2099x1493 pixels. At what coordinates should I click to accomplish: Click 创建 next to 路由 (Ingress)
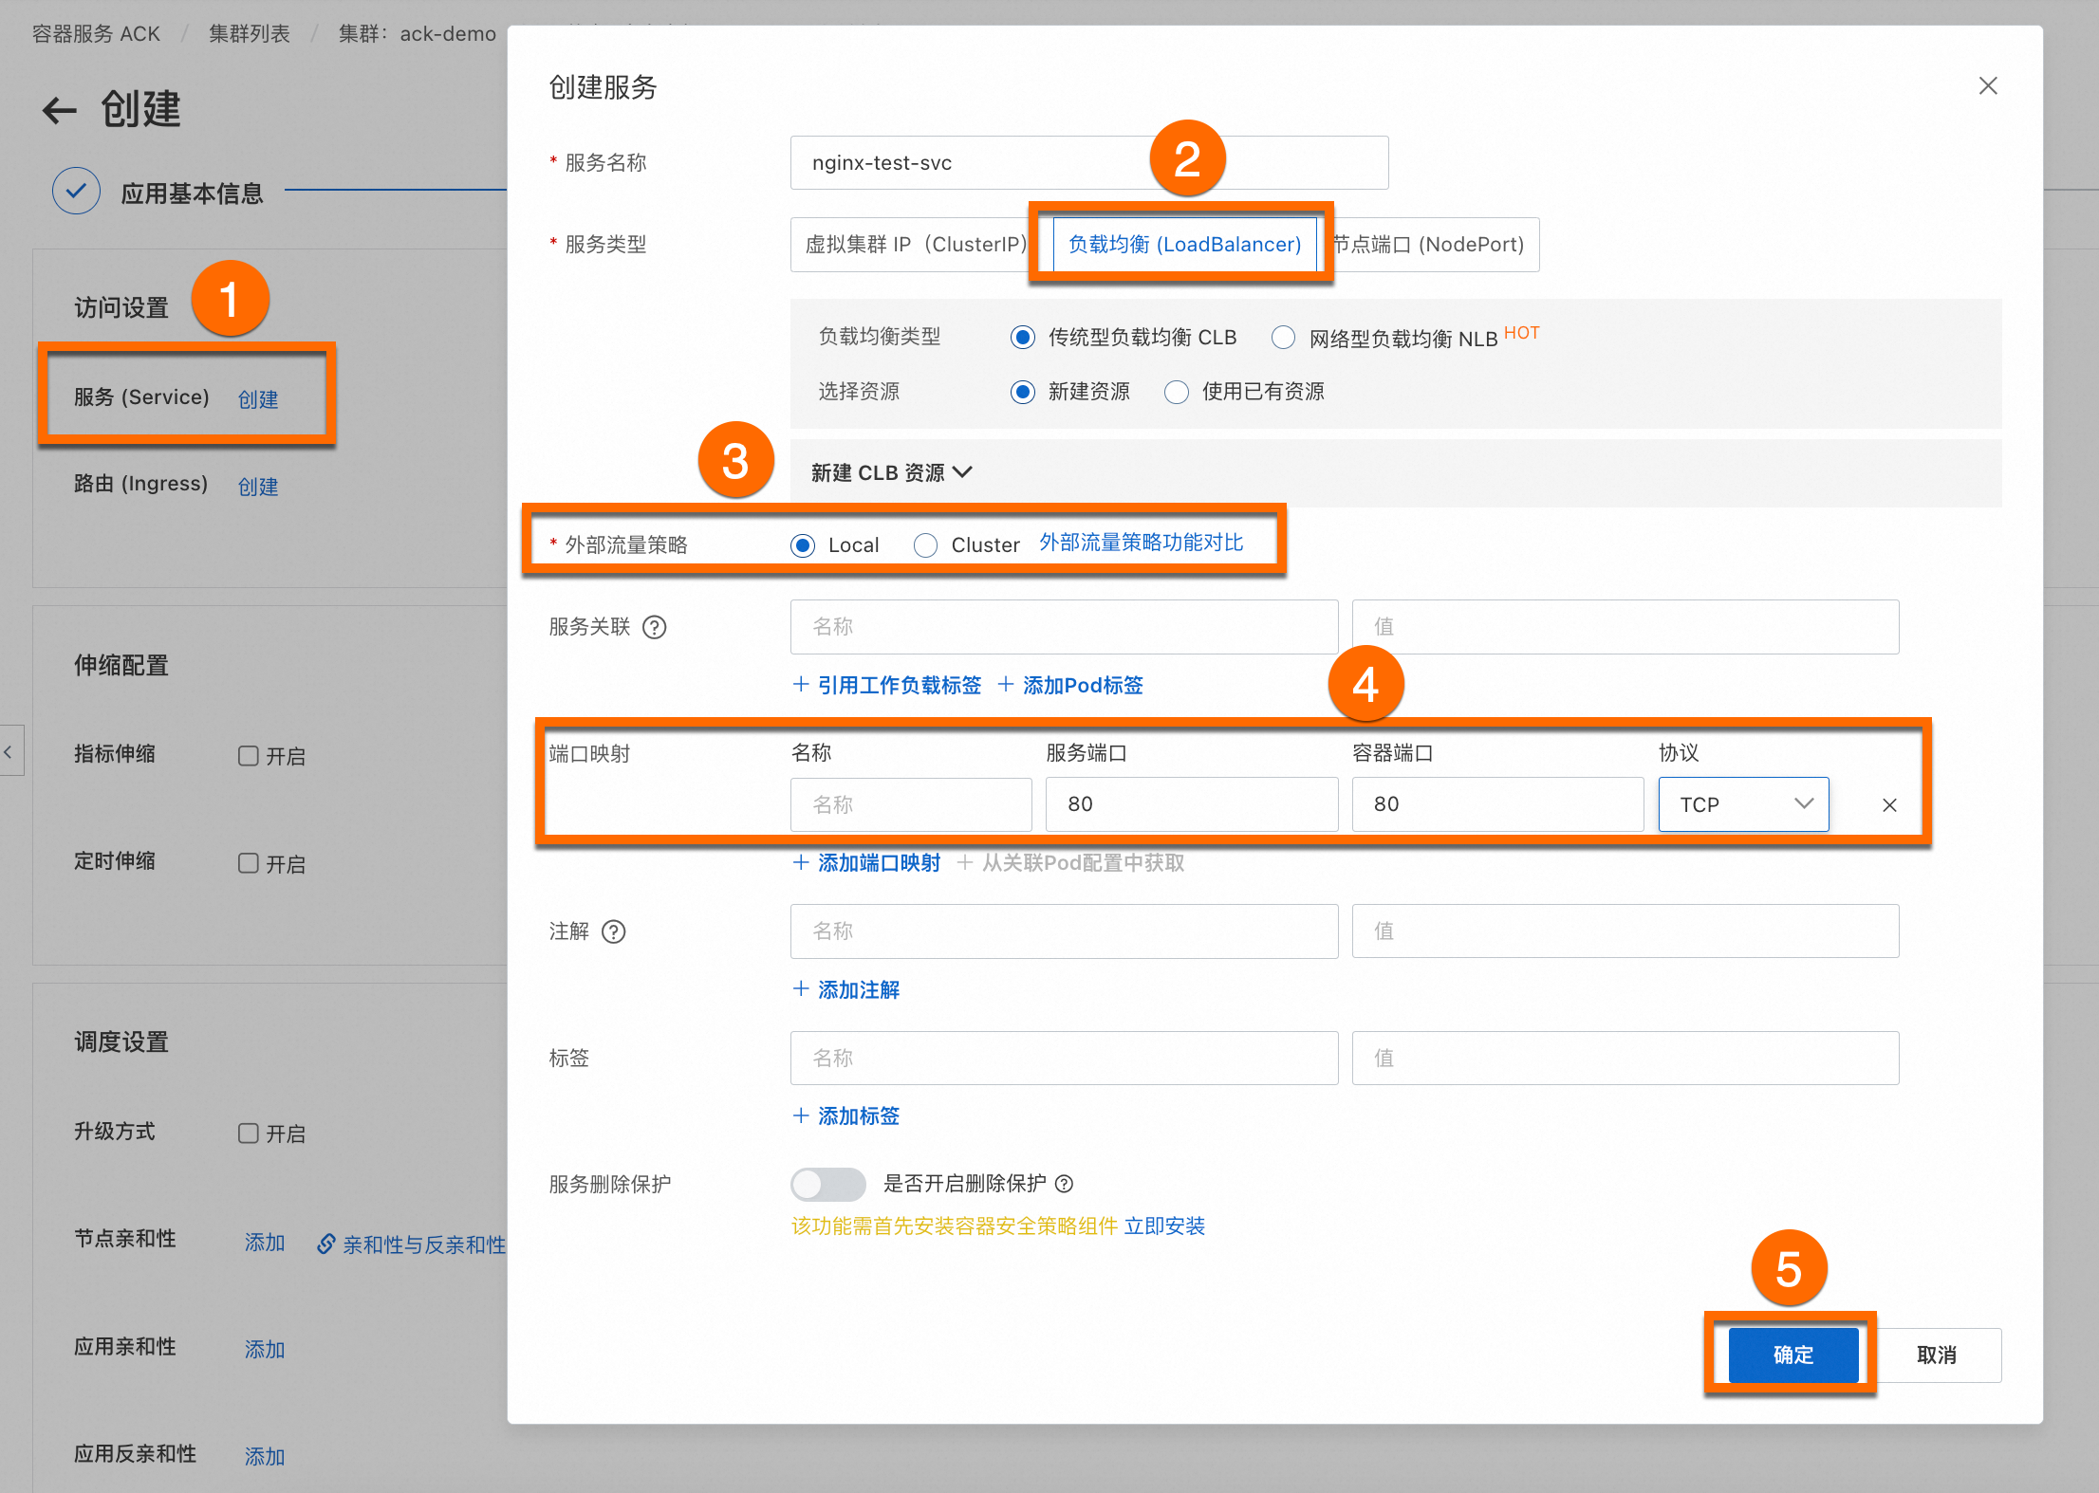(258, 487)
